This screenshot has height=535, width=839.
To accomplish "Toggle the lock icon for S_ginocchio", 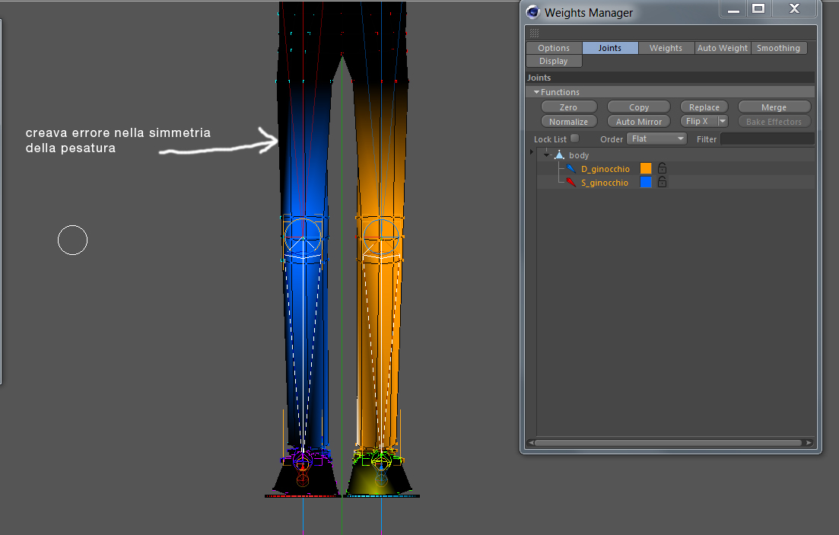I will click(x=662, y=182).
